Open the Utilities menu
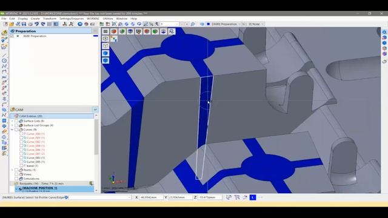This screenshot has height=218, width=388. [x=108, y=19]
